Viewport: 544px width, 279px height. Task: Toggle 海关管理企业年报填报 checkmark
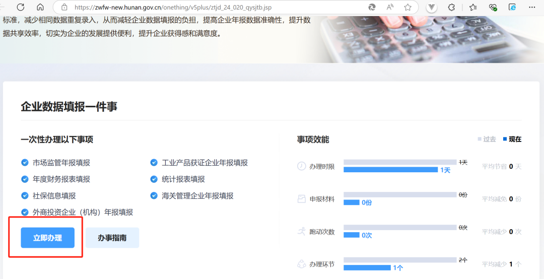point(154,196)
